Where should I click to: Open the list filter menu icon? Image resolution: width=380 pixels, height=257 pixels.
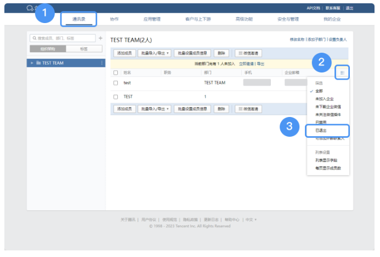click(x=342, y=72)
